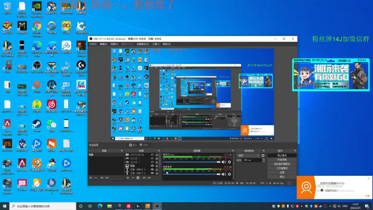The height and width of the screenshot is (210, 373).
Task: Open Microsoft Edge desktop shortcut
Action: 37,49
